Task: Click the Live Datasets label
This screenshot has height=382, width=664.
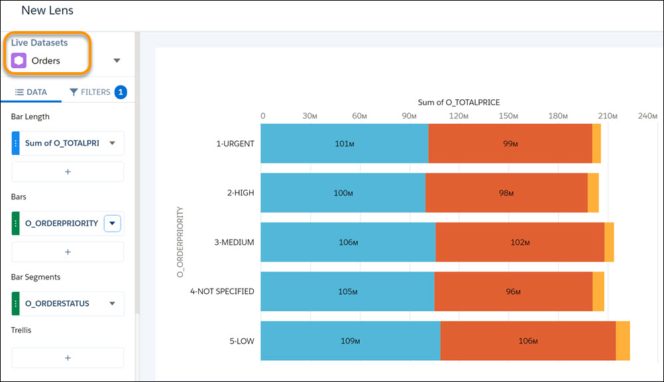Action: point(39,42)
